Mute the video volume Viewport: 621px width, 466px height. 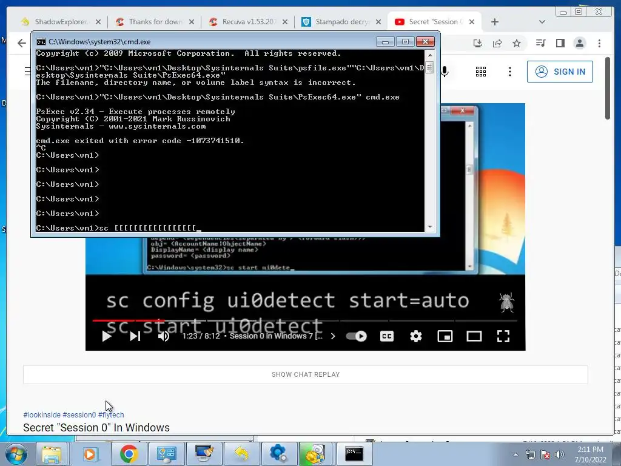click(x=164, y=336)
